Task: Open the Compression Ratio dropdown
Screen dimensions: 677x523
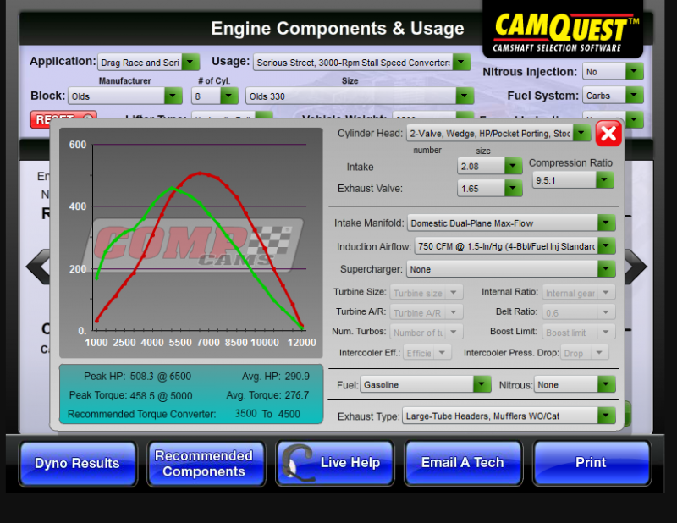Action: point(604,180)
